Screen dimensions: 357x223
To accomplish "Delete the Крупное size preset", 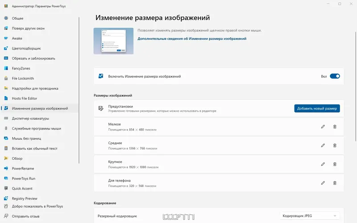I will 335,164.
